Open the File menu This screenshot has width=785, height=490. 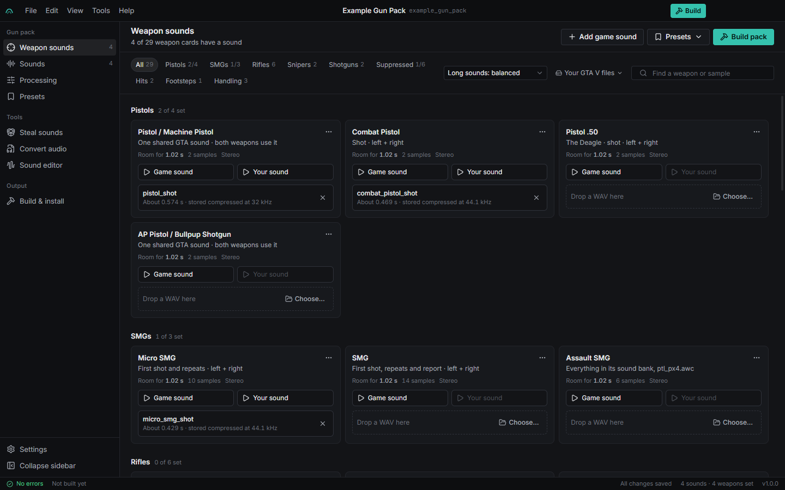coord(31,11)
